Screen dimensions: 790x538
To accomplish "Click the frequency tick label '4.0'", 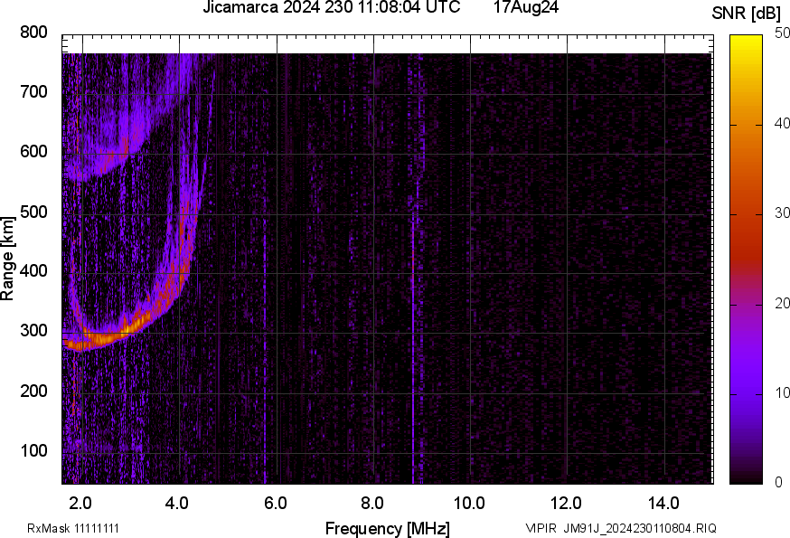I will point(177,503).
